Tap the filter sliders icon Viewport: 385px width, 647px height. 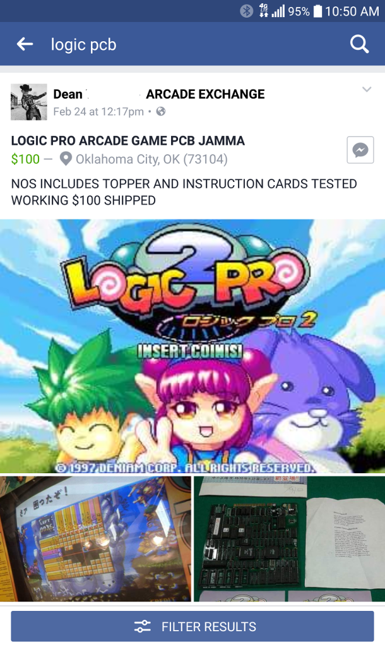(x=143, y=626)
